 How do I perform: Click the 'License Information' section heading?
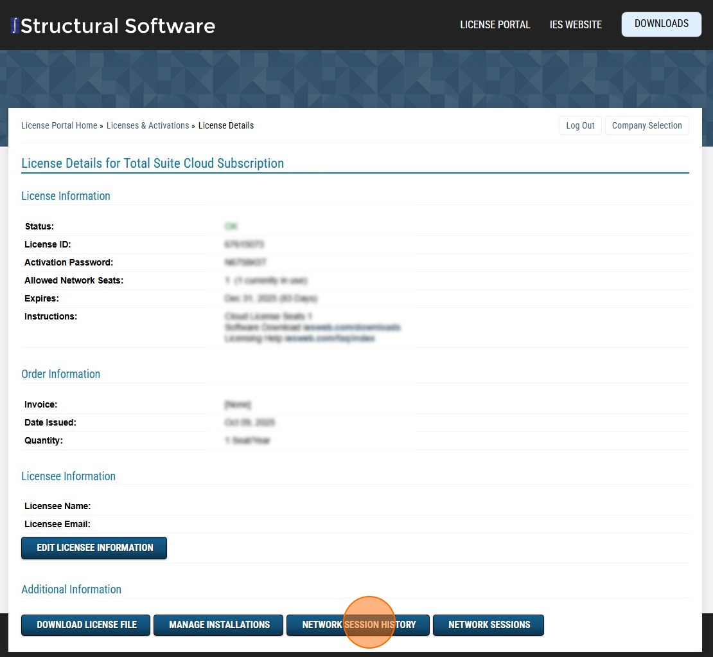66,195
